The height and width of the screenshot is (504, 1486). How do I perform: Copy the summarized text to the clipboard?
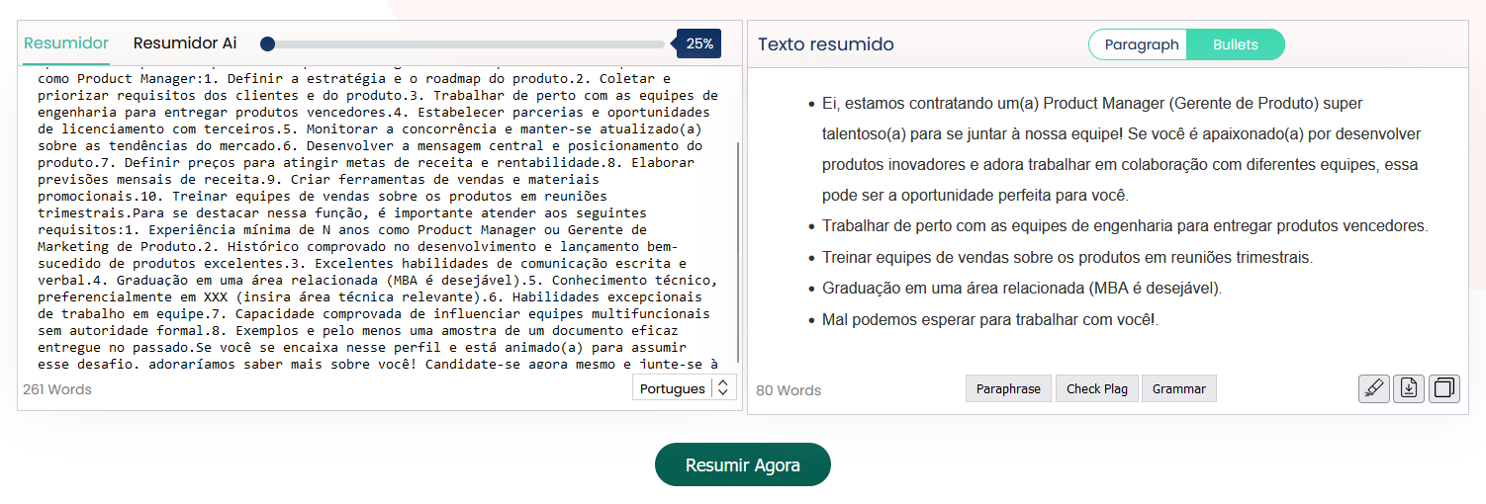[x=1444, y=388]
